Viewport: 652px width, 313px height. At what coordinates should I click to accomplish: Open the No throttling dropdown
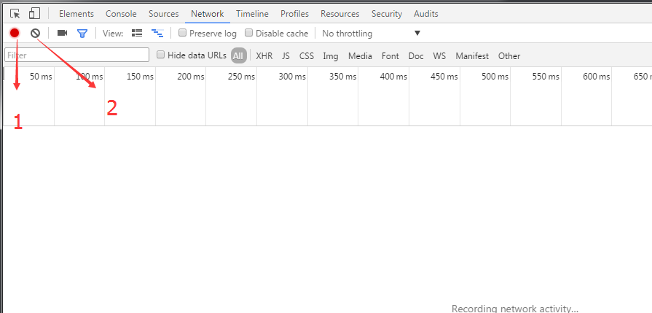pos(372,34)
